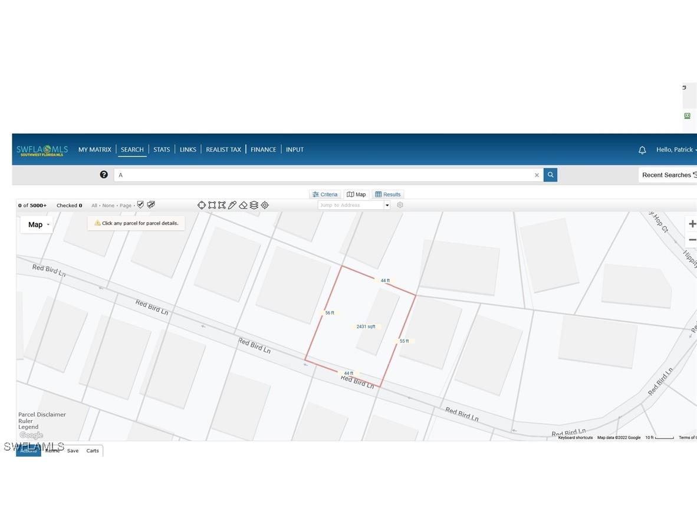Click the Save button
This screenshot has width=697, height=522.
pos(73,451)
